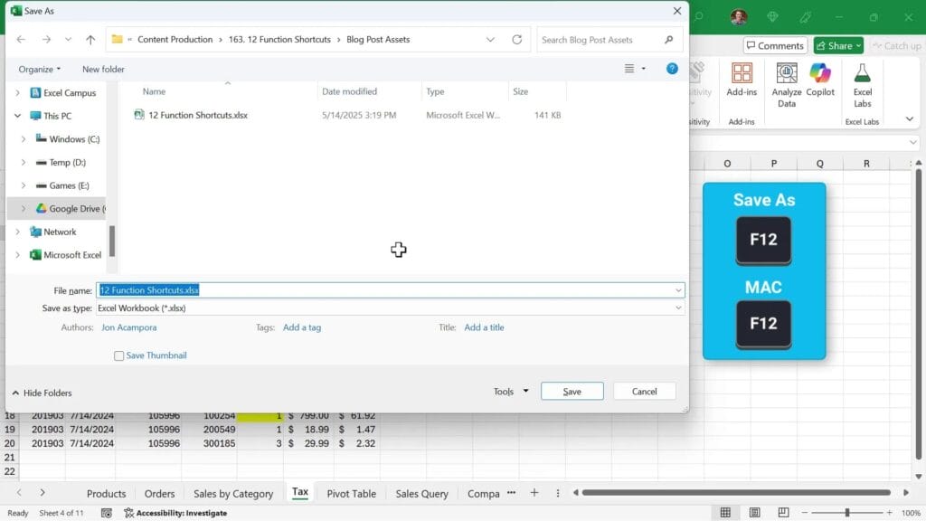This screenshot has height=521, width=926.
Task: Refresh the folder view in dialog
Action: click(517, 40)
